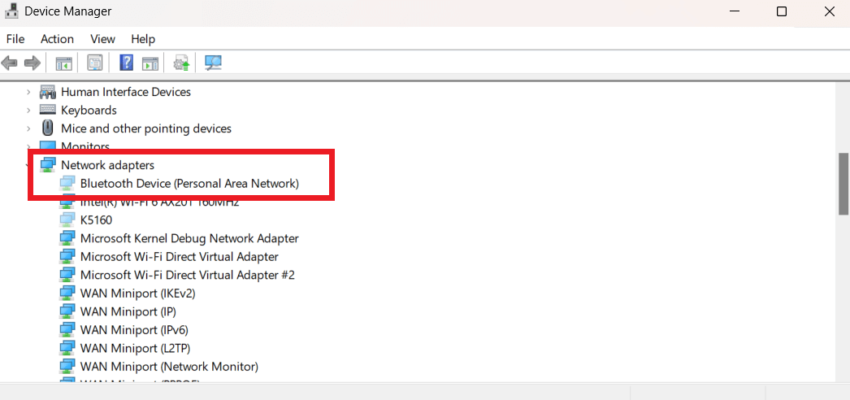This screenshot has width=850, height=400.
Task: Click the K5160 adapter icon
Action: click(x=67, y=220)
